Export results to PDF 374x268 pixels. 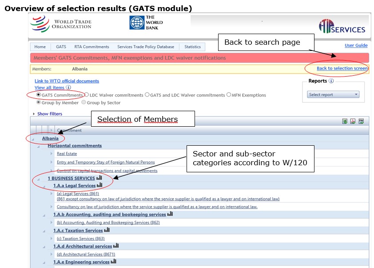point(353,121)
